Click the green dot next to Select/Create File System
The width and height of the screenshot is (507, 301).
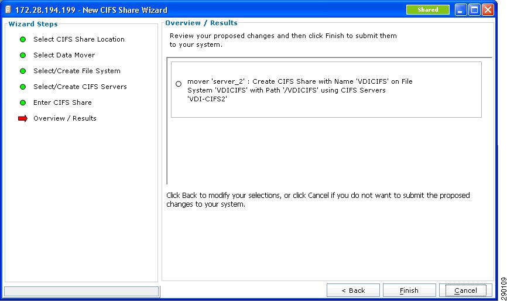(23, 71)
